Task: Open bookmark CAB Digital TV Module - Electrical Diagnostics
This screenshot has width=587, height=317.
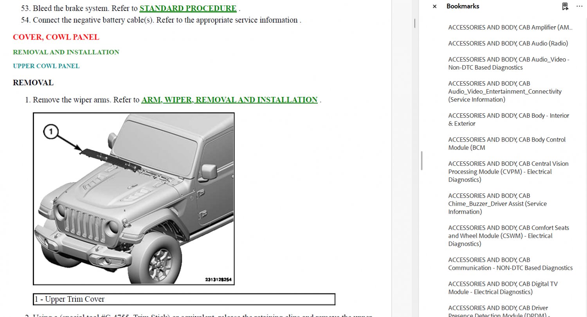Action: coord(503,288)
